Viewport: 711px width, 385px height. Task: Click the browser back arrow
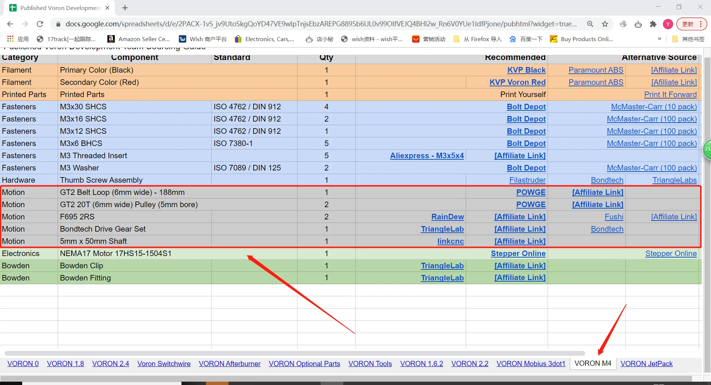10,24
